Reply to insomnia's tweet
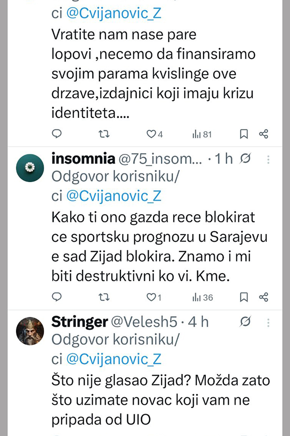 click(x=57, y=297)
